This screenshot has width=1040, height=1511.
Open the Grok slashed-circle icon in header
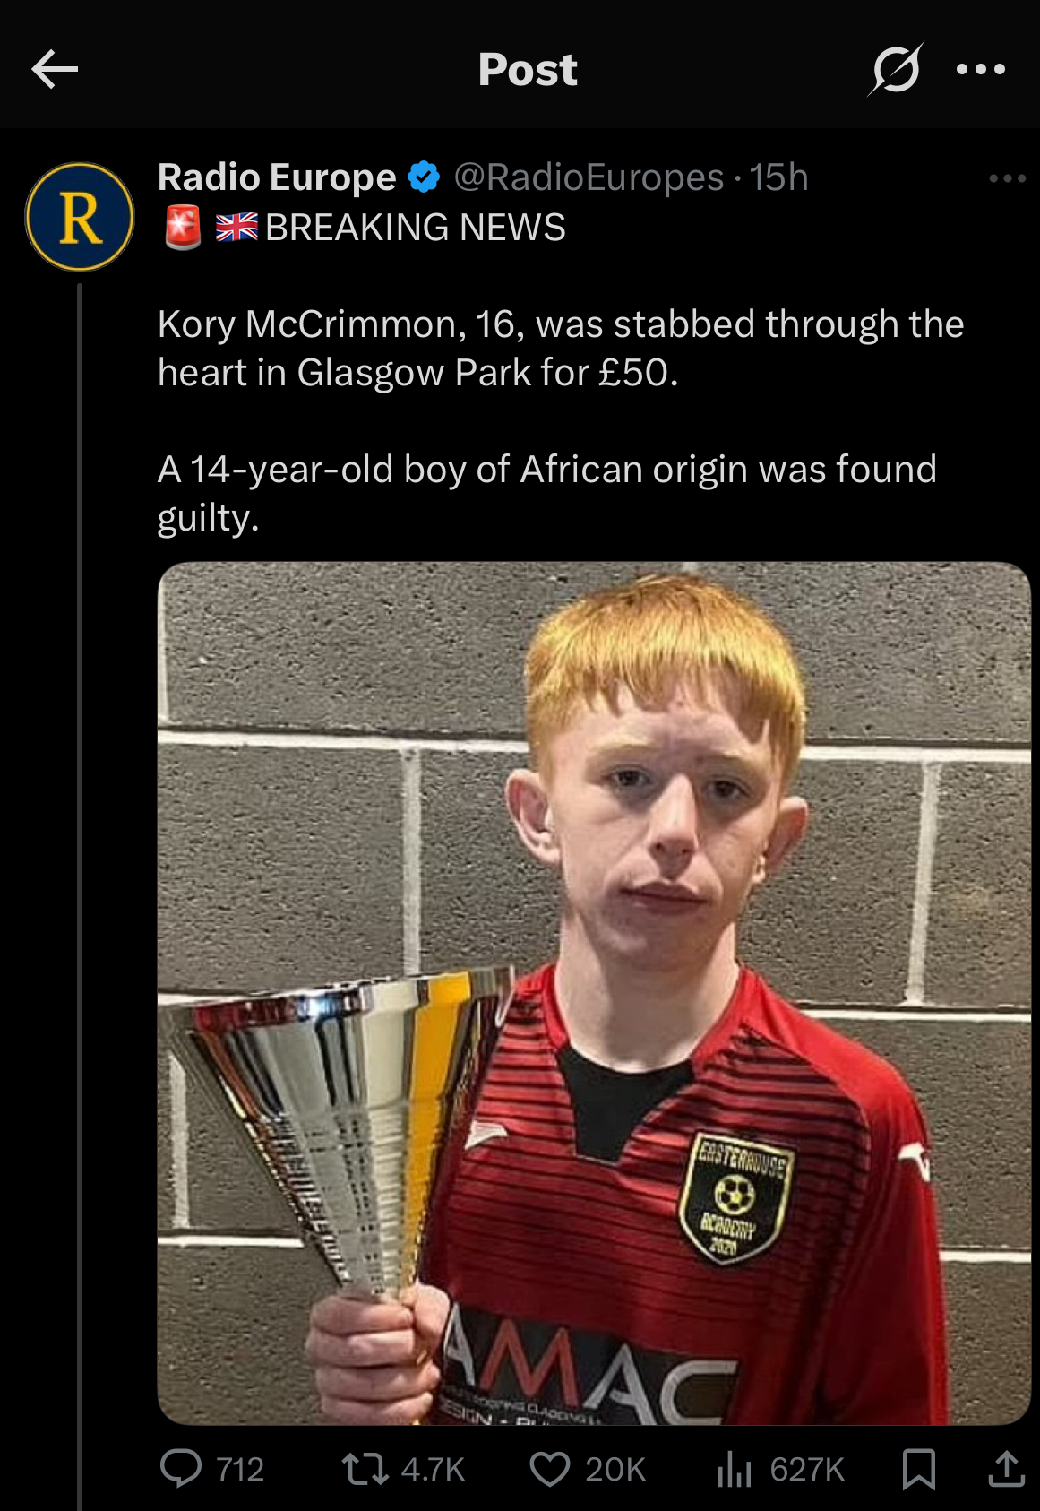pos(895,69)
